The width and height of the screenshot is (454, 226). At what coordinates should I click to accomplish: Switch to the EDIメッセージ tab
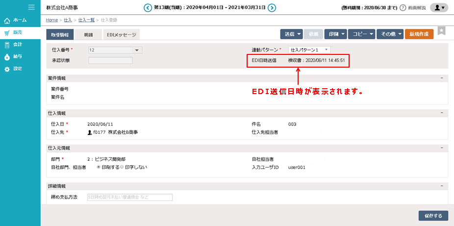(121, 34)
